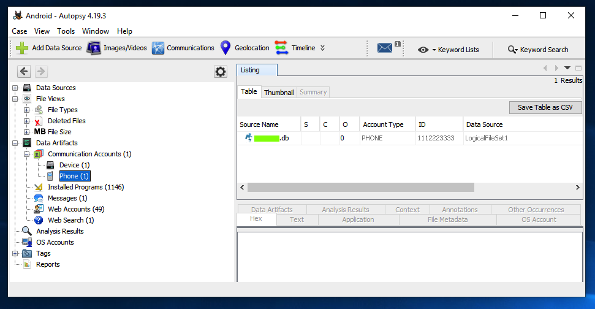Image resolution: width=595 pixels, height=309 pixels.
Task: Click the Installed Programs icon
Action: click(x=39, y=187)
